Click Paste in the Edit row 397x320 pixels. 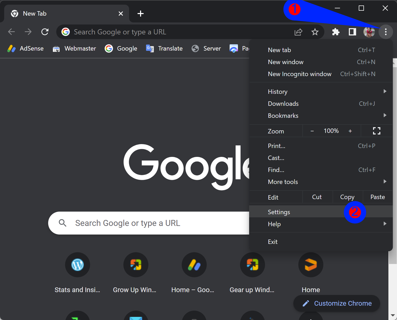click(378, 197)
